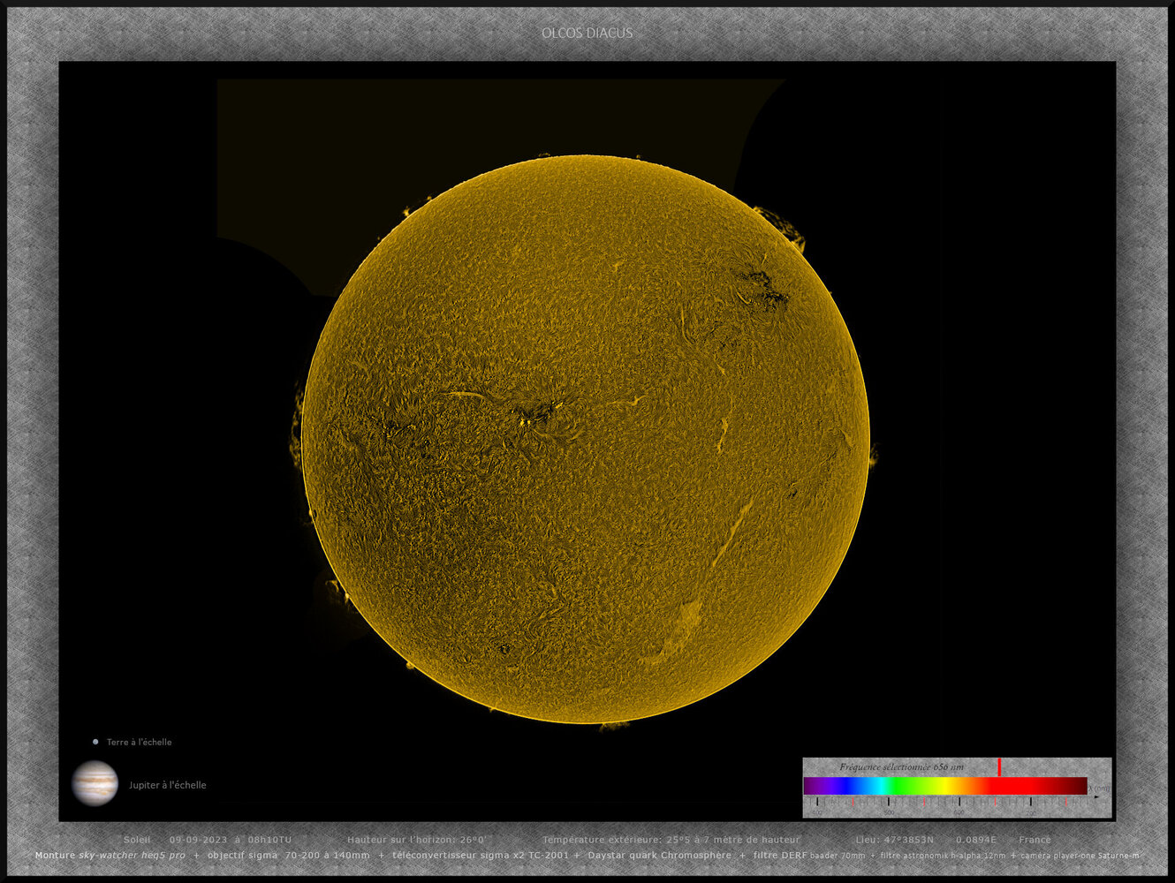Select the OLCOS DIACUS title
Viewport: 1175px width, 883px height.
(x=587, y=32)
